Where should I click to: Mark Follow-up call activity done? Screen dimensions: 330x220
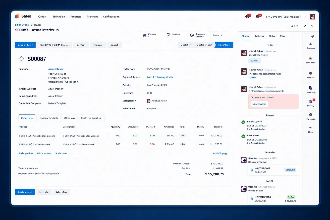click(243, 122)
